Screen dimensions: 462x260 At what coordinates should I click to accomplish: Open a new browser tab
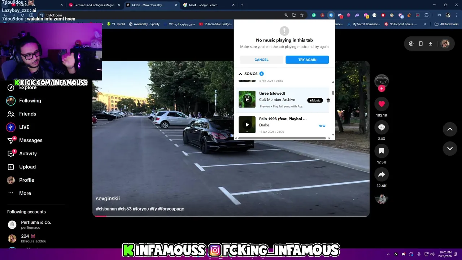pos(242,5)
